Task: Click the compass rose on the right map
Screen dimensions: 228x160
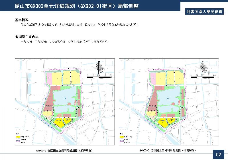Action: pyautogui.click(x=203, y=67)
